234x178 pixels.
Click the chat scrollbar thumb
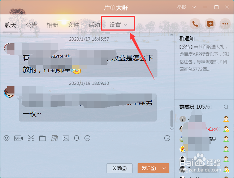pos(172,119)
